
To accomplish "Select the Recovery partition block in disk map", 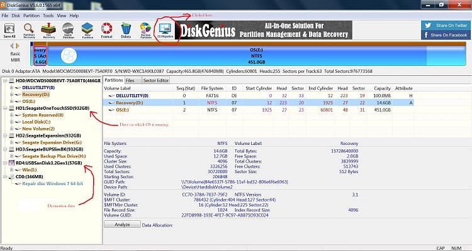I will [x=40, y=56].
